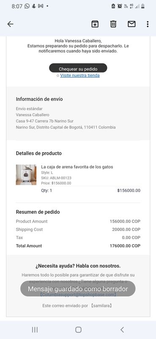This screenshot has height=339, width=156.
Task: Open the Visite nuestra tienda link
Action: [x=80, y=75]
